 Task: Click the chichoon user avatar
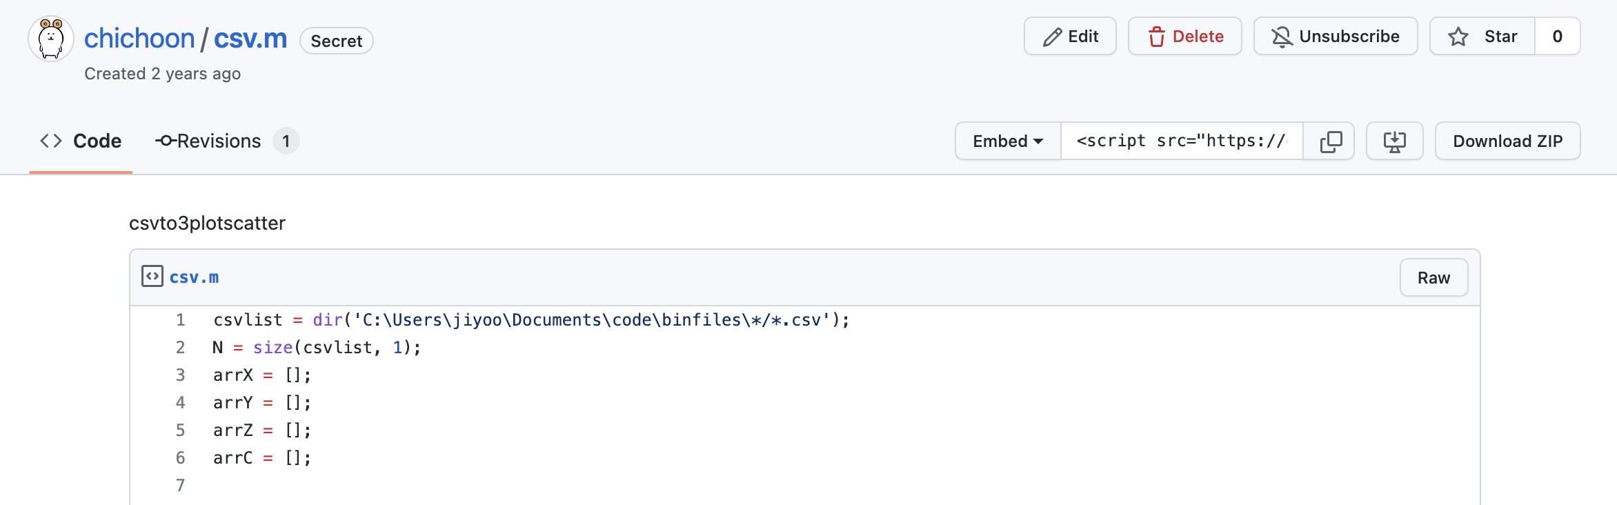(51, 39)
